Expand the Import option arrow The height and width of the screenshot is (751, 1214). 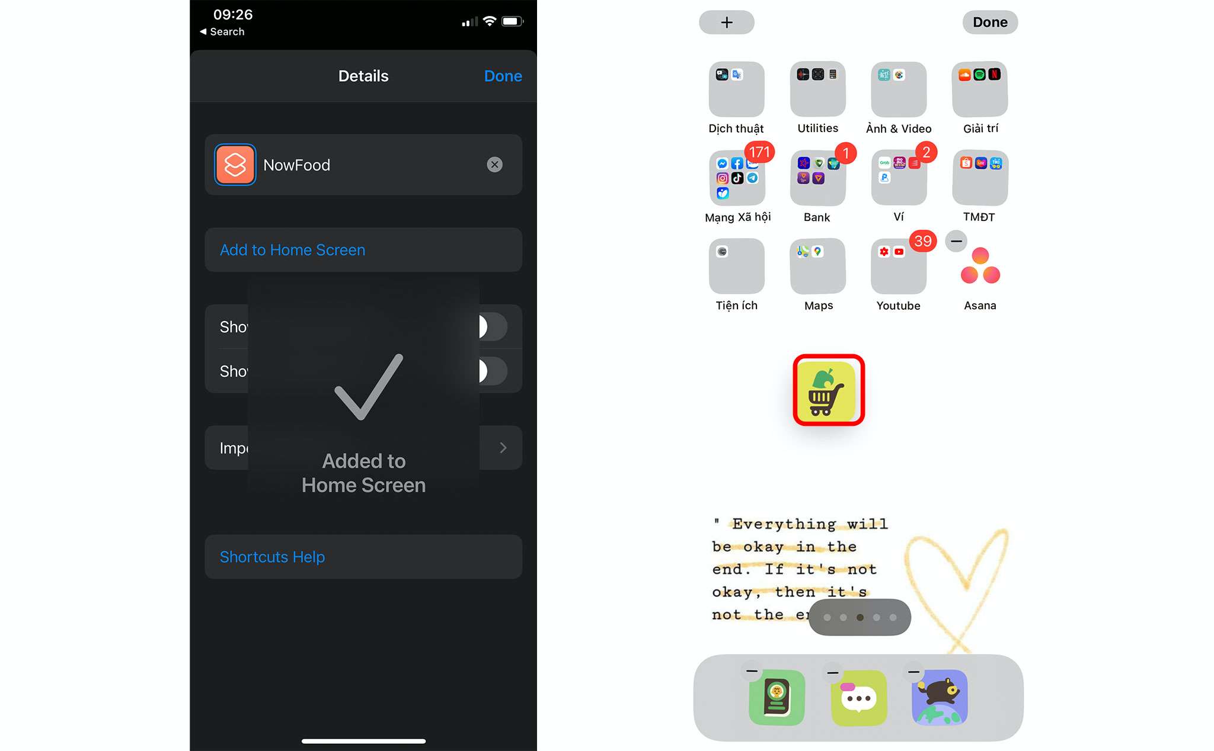coord(502,448)
